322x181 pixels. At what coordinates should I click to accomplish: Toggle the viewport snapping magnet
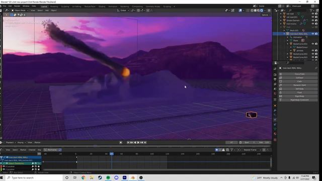pyautogui.click(x=138, y=10)
